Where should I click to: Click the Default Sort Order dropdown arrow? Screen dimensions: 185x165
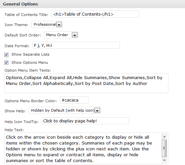75,35
